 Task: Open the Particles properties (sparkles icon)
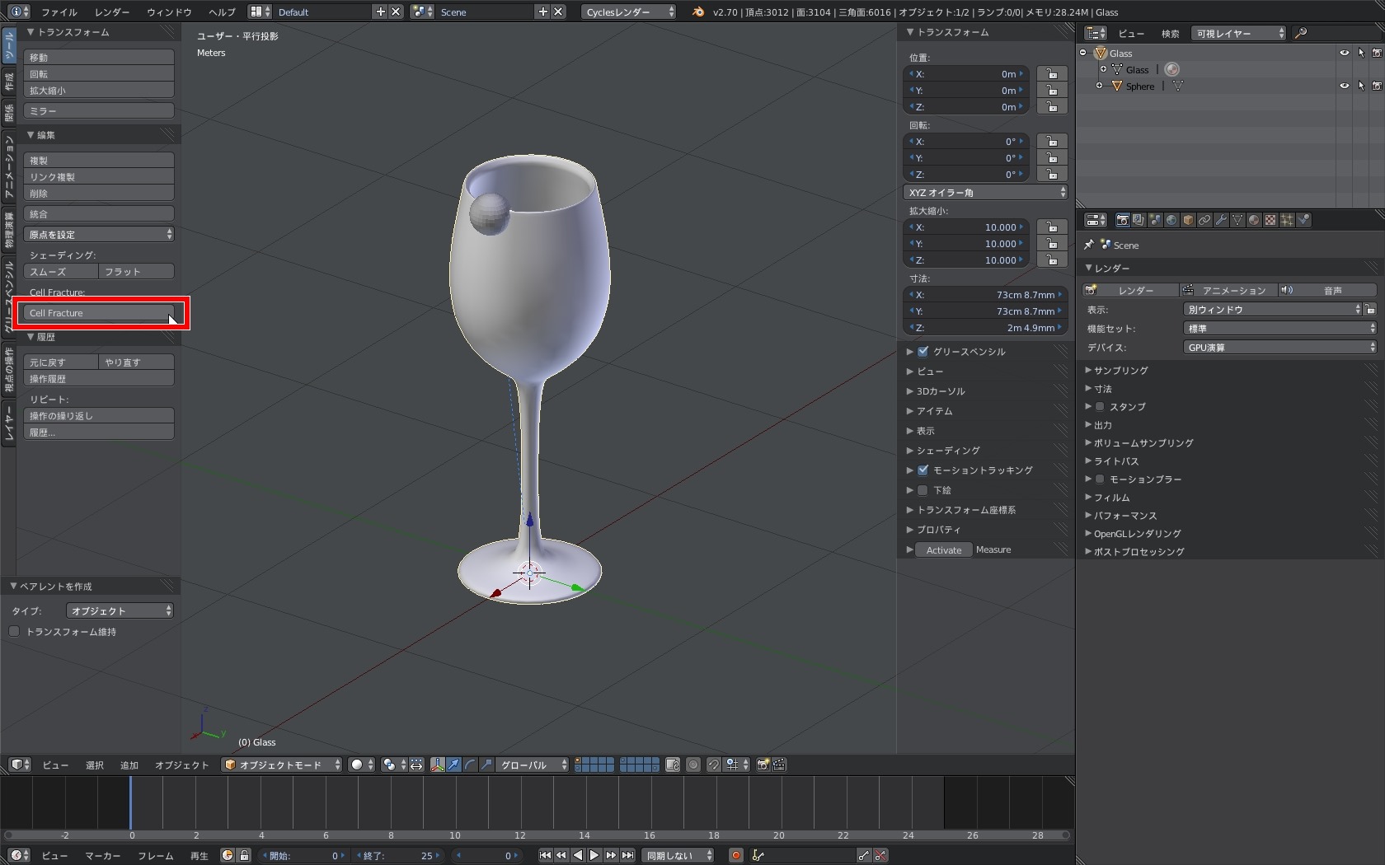(x=1287, y=220)
